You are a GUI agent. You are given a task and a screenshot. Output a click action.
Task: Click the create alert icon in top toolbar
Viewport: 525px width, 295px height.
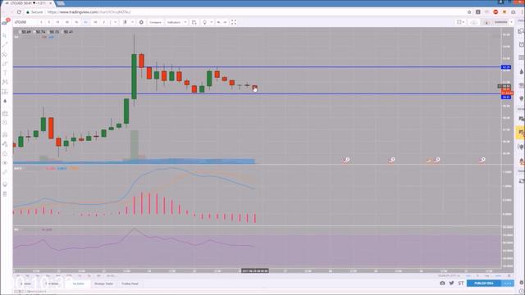coord(194,22)
